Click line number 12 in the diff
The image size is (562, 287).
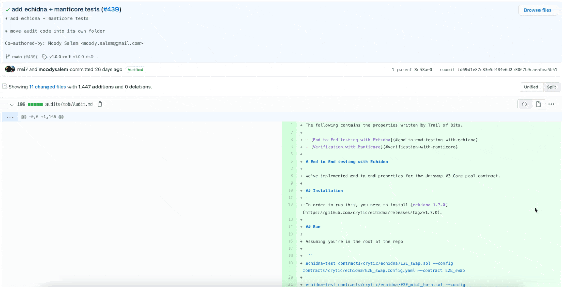291,205
